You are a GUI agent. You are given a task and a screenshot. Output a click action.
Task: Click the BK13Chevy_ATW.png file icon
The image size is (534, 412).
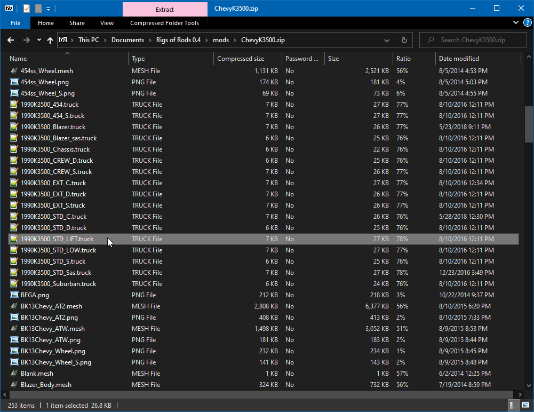pos(14,340)
